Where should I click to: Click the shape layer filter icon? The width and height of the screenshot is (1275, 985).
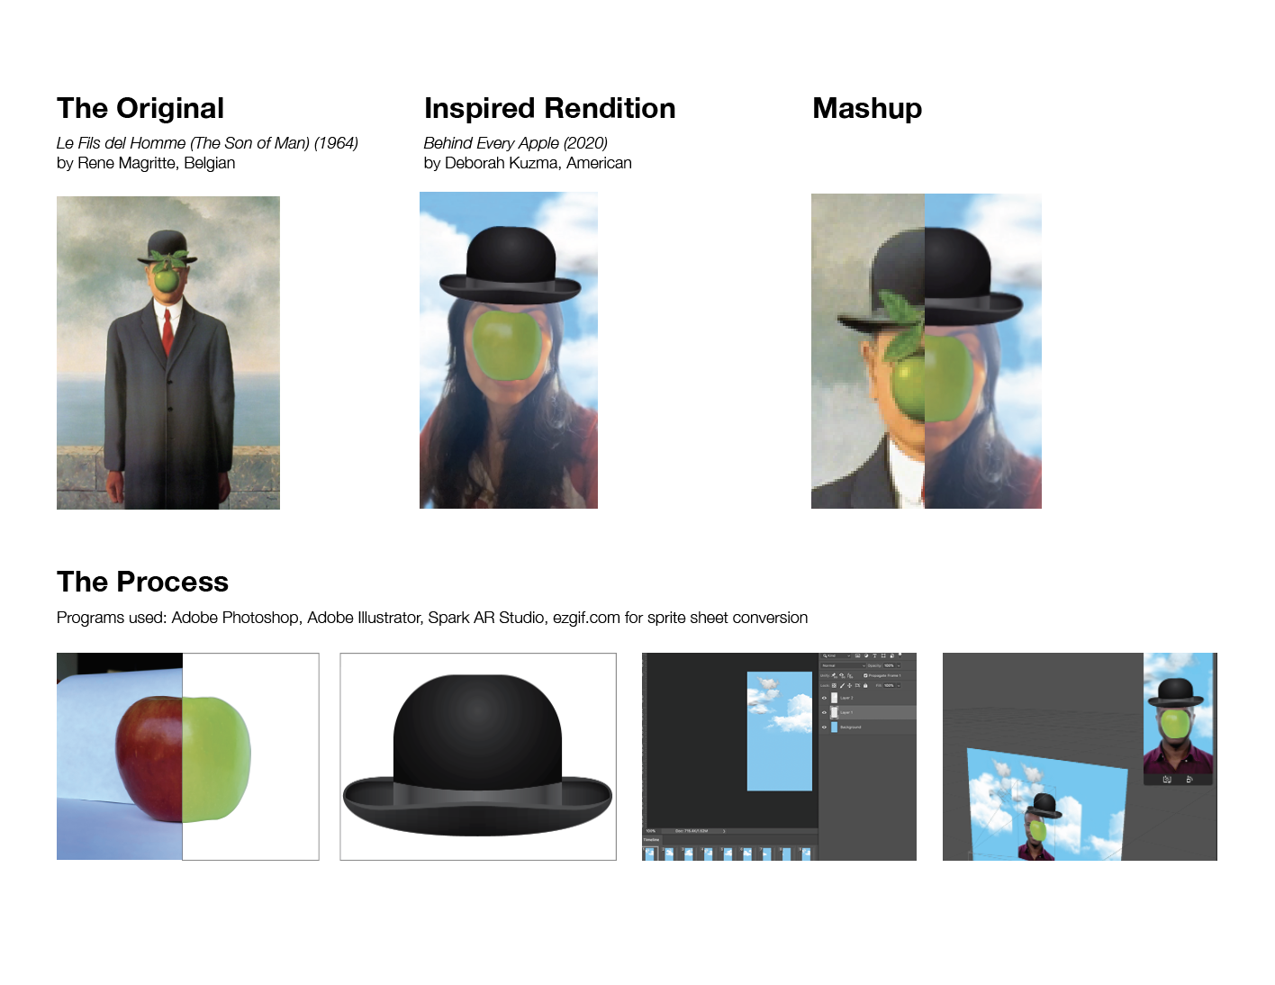[883, 655]
